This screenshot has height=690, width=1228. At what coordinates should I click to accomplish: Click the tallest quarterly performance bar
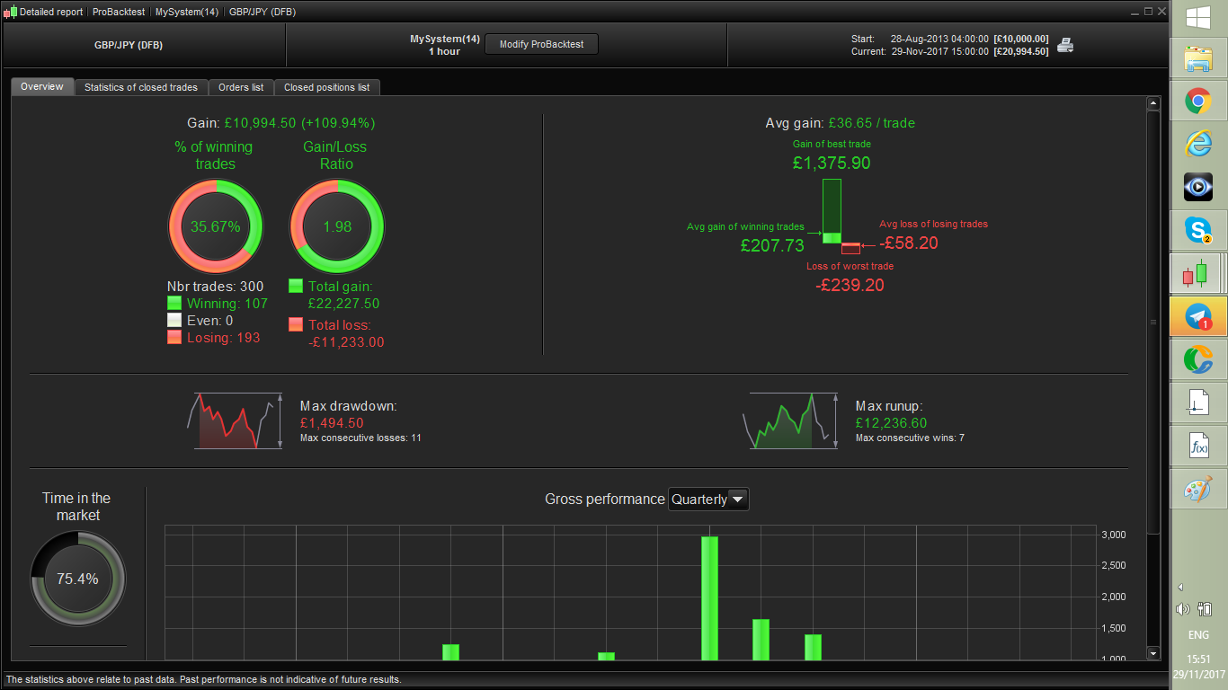coord(709,598)
